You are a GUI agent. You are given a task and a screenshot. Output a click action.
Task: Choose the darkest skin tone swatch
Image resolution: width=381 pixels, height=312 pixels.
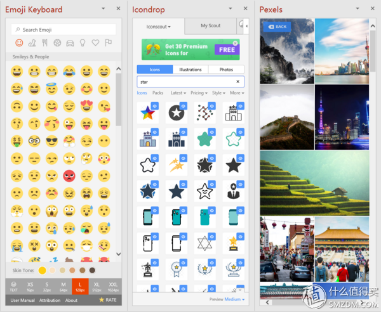coord(92,270)
